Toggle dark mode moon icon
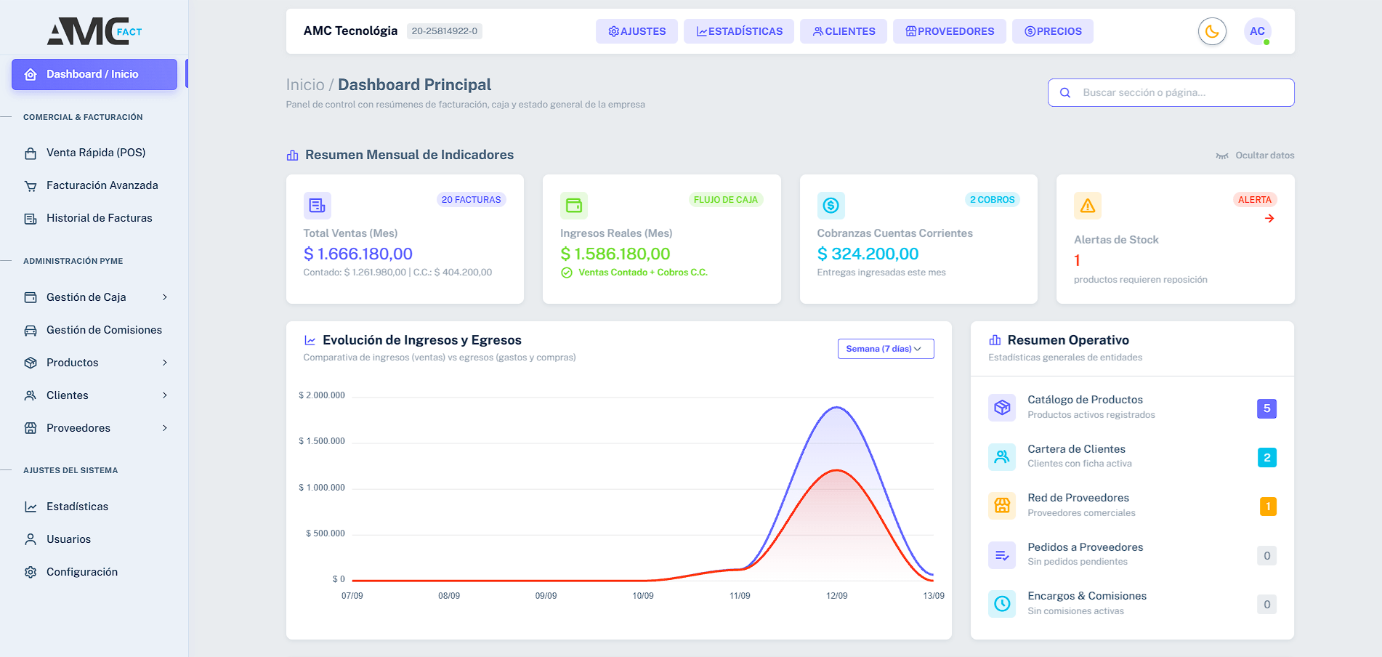1382x657 pixels. tap(1212, 31)
